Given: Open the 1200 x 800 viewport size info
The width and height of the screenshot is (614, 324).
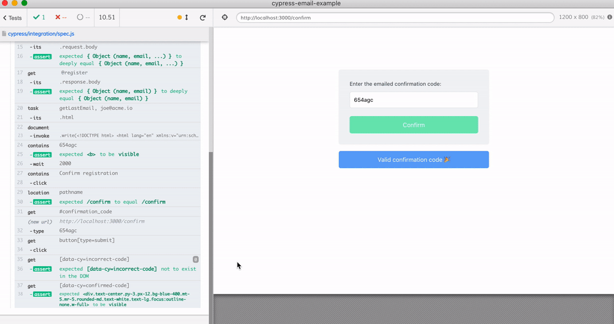Looking at the screenshot, I should click(581, 18).
